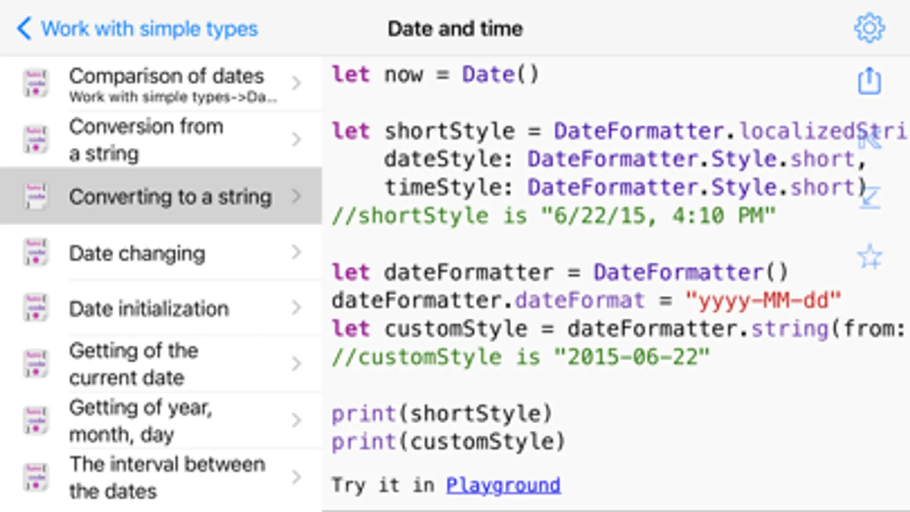Viewport: 910px width, 512px height.
Task: Open the settings gear icon
Action: pos(869,28)
